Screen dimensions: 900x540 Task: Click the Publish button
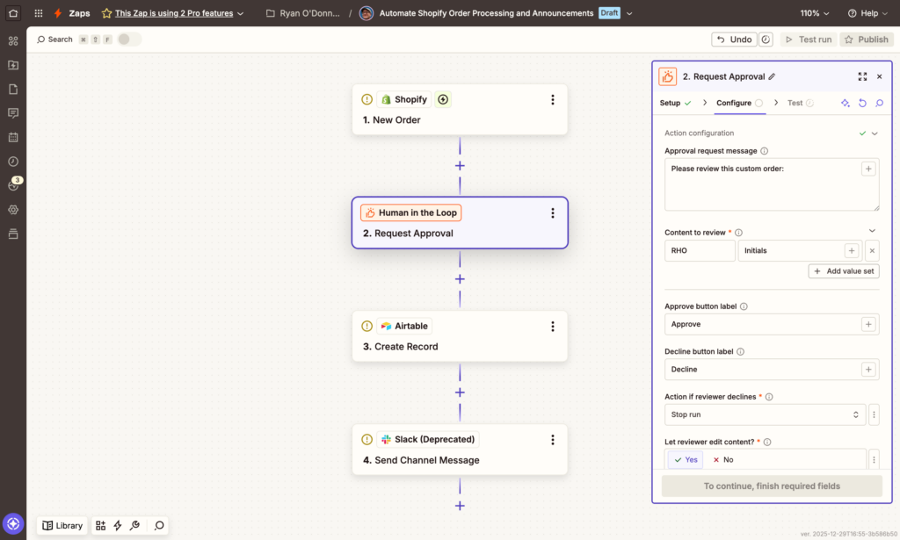tap(866, 39)
